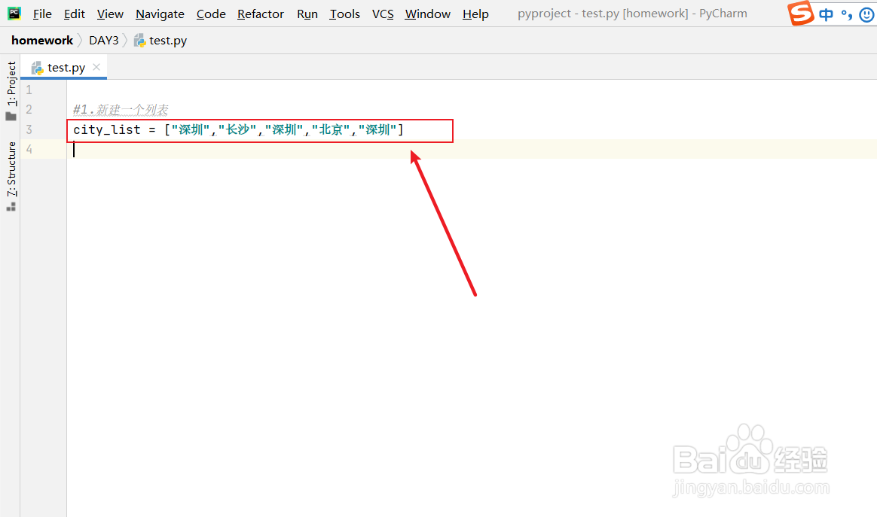Select the homework breadcrumb
The height and width of the screenshot is (517, 877).
(x=42, y=40)
